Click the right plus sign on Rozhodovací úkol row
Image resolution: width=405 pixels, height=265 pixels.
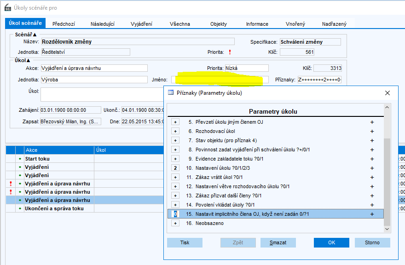pyautogui.click(x=372, y=131)
